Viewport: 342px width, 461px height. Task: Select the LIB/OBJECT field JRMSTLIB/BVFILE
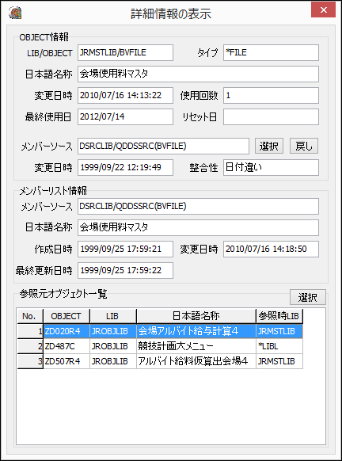(x=125, y=52)
